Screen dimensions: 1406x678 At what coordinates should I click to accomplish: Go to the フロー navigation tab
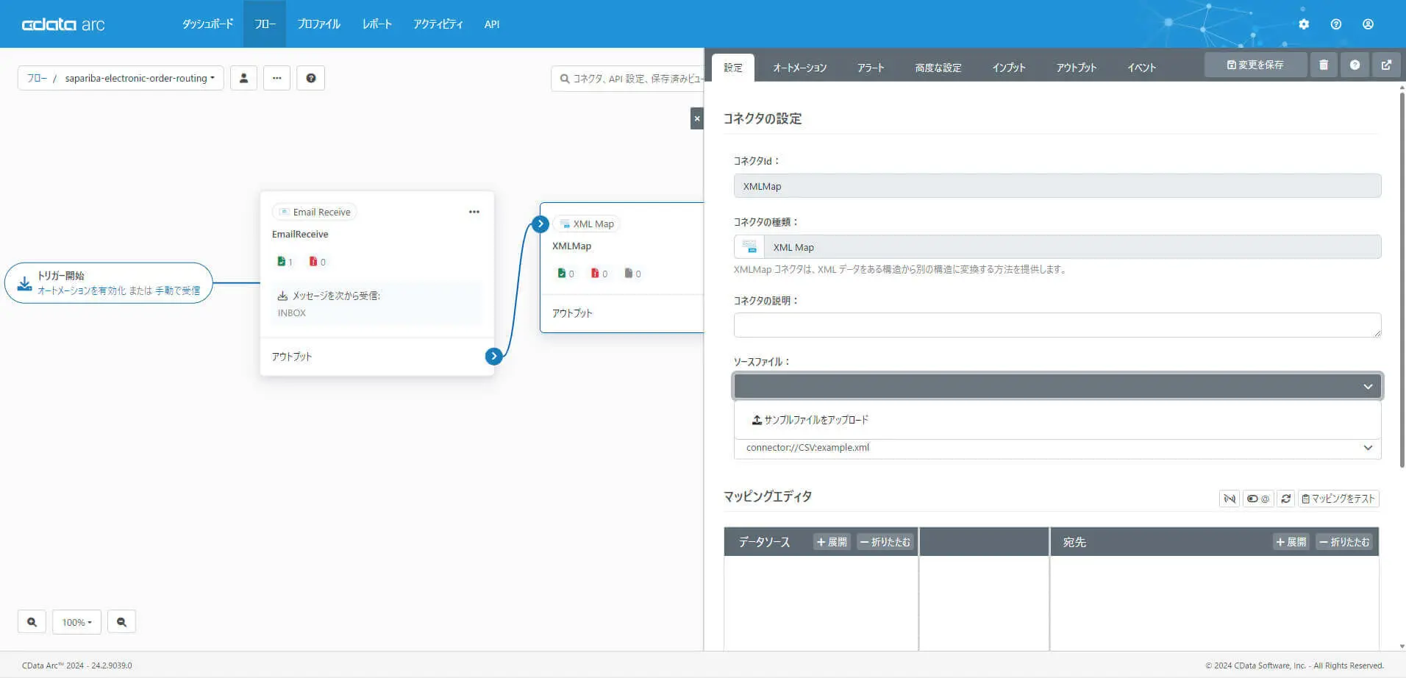265,24
